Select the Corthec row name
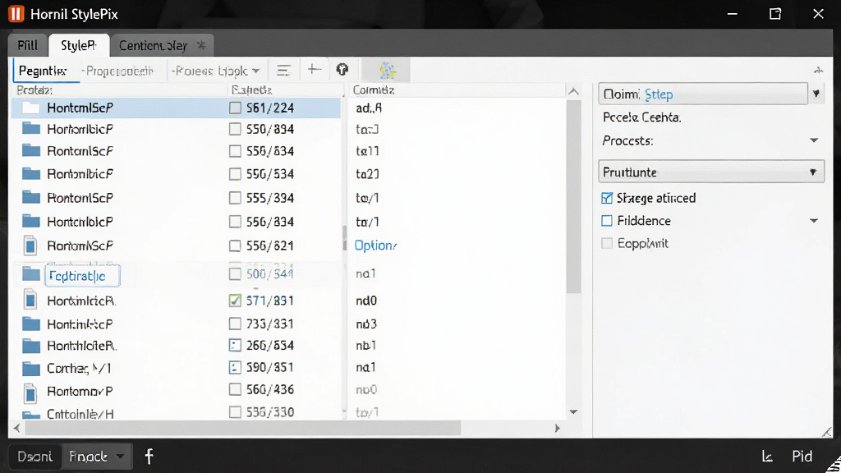The width and height of the screenshot is (841, 473). tap(79, 369)
